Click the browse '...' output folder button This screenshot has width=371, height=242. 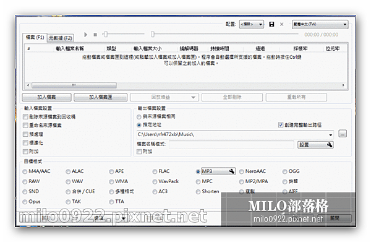point(343,134)
